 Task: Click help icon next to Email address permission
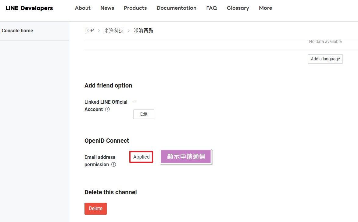pos(113,164)
